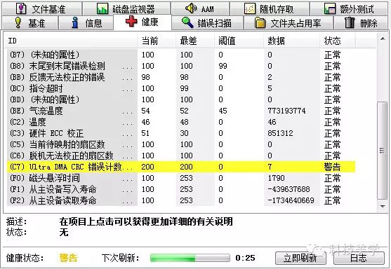The height and width of the screenshot is (269, 391).
Task: Click the 状态 column header
Action: tap(338, 41)
